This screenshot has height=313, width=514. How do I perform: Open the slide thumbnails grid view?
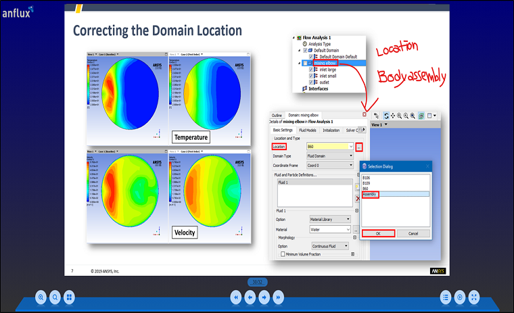(x=69, y=297)
